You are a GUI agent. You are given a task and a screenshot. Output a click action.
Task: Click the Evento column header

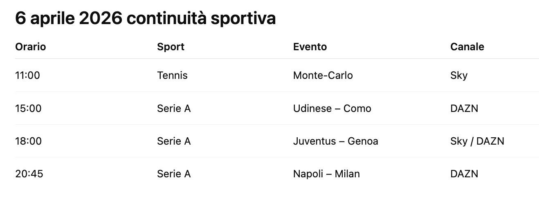pyautogui.click(x=310, y=47)
